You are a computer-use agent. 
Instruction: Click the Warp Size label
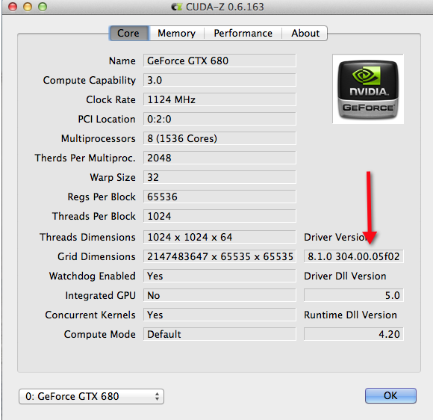pos(113,177)
